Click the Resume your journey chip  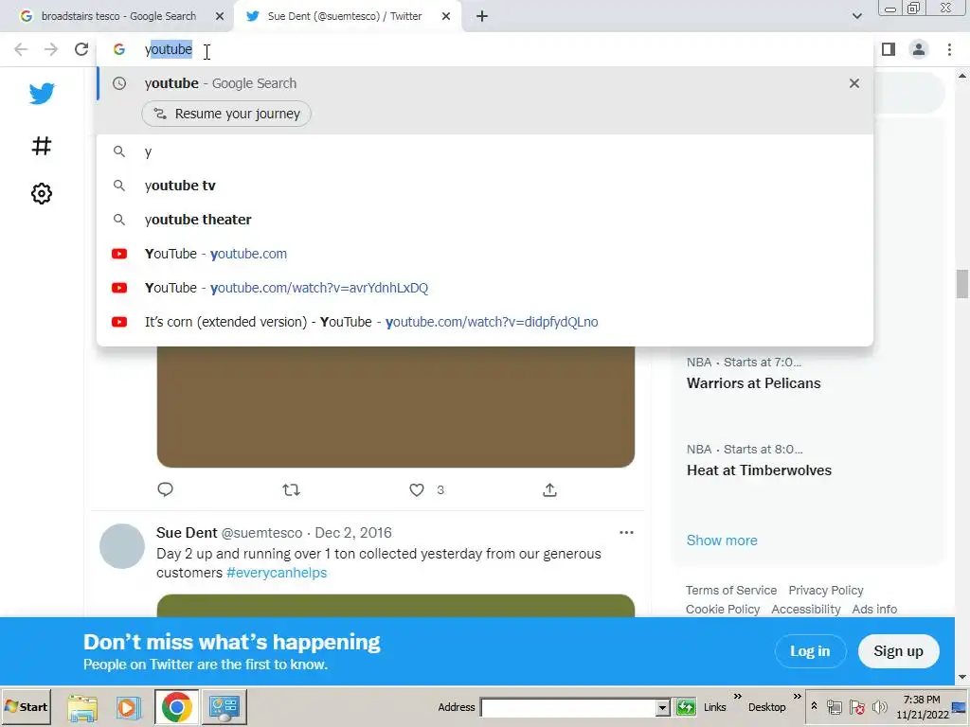tap(226, 114)
